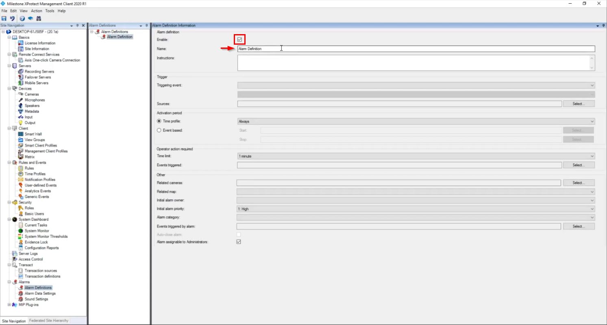Click Select button next to Events triggered
Screen dimensions: 607x325
(579, 165)
